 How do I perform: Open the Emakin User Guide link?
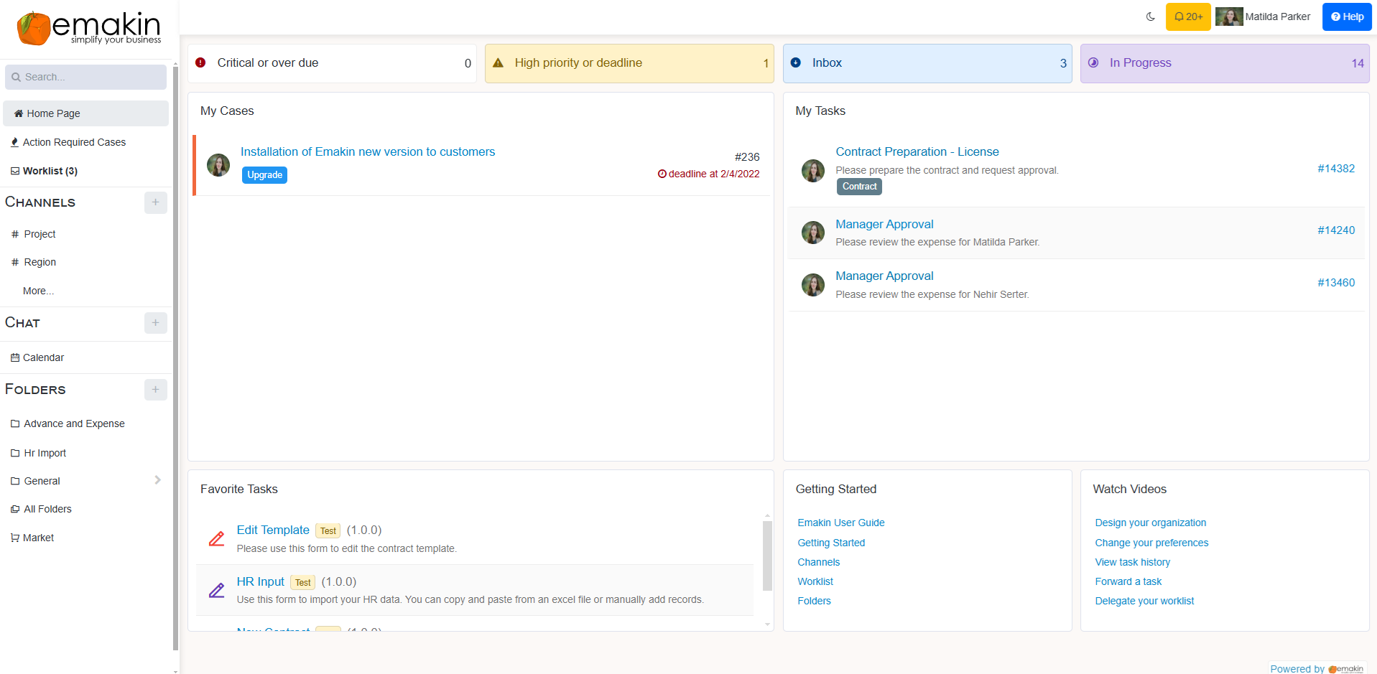click(840, 523)
